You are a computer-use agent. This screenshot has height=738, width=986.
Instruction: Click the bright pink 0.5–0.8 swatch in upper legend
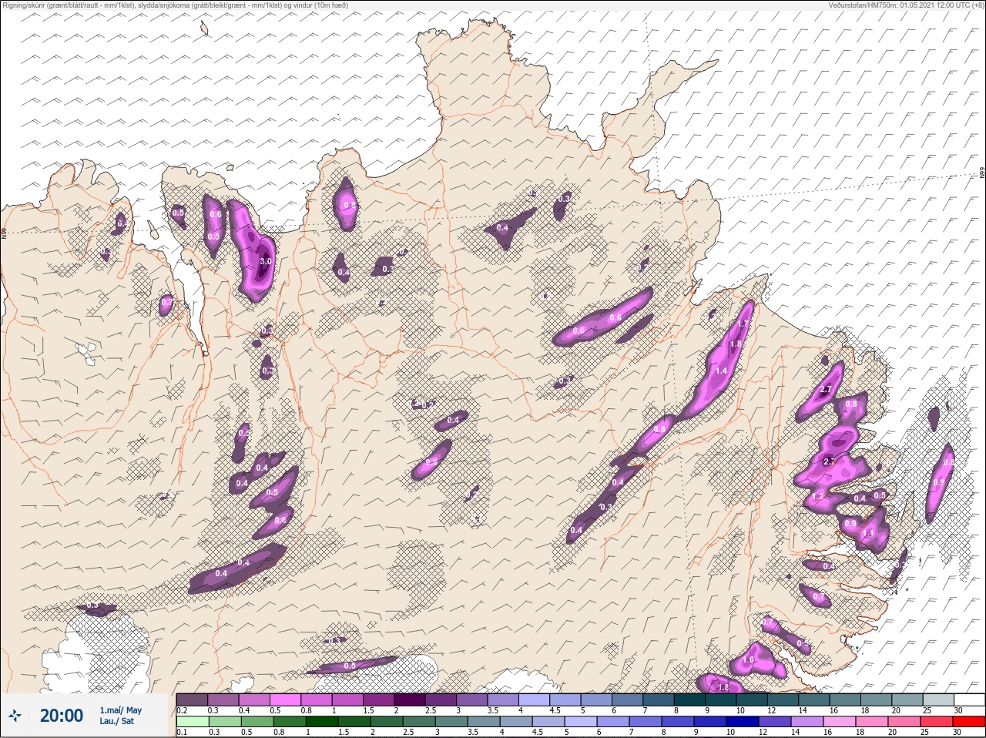(286, 699)
